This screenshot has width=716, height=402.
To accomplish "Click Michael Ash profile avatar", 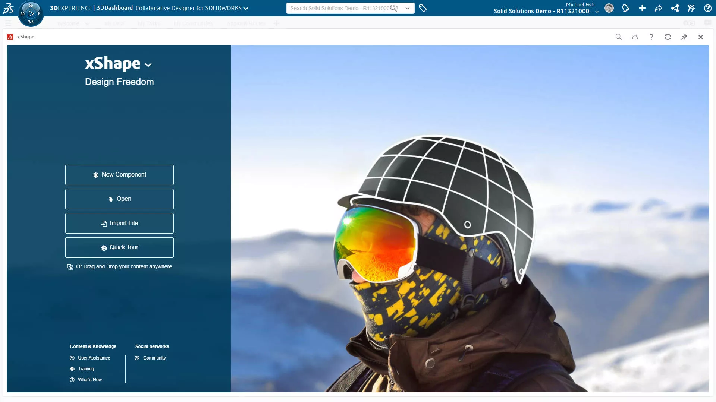I will pyautogui.click(x=609, y=8).
